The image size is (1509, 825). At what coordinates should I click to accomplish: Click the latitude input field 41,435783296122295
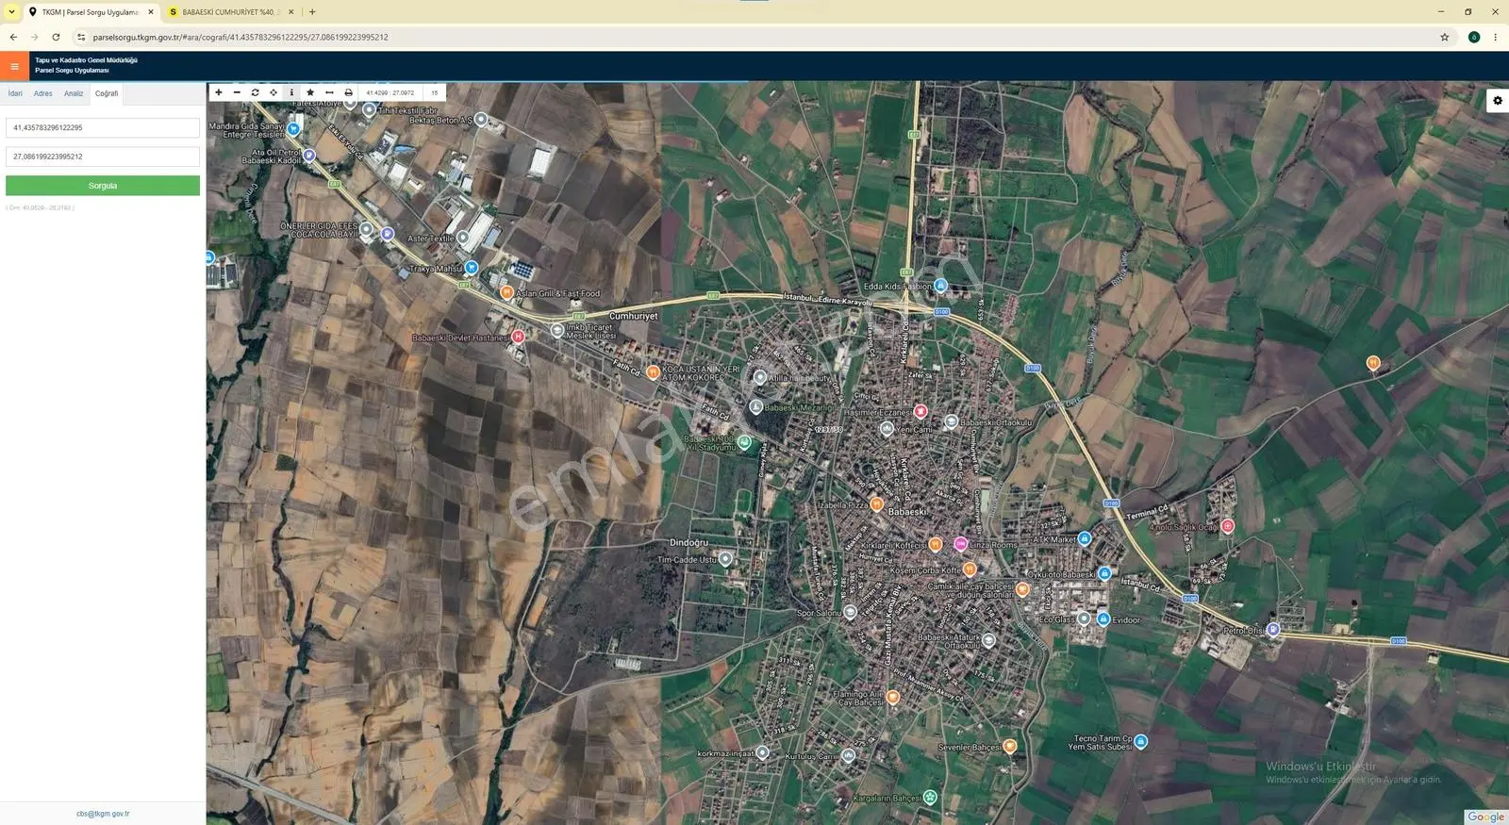tap(103, 127)
